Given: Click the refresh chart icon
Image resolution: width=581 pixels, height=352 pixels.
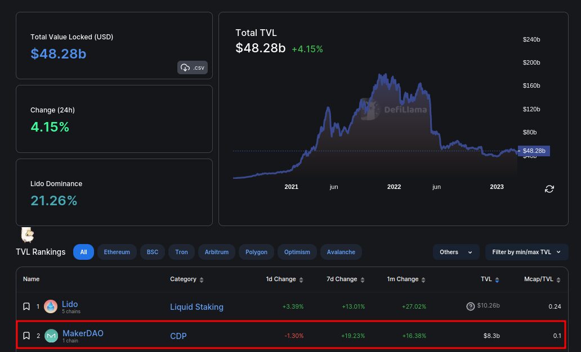Looking at the screenshot, I should point(549,189).
